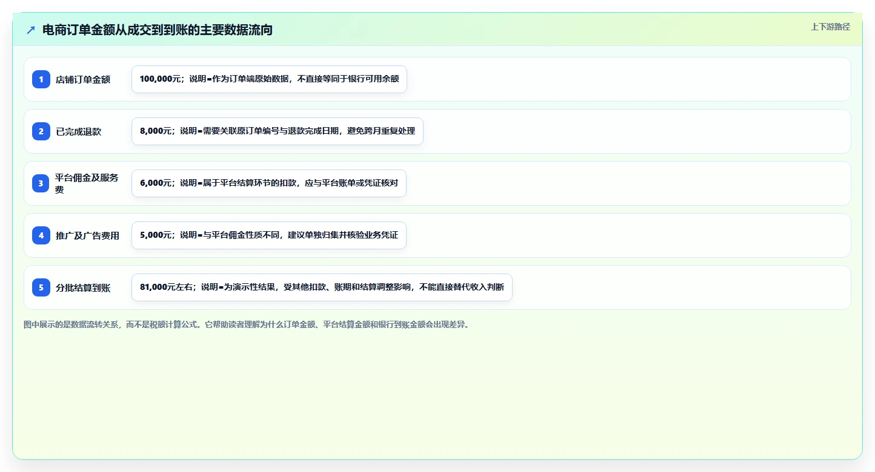Click the 店铺订单金额 label
Image resolution: width=875 pixels, height=472 pixels.
(83, 79)
